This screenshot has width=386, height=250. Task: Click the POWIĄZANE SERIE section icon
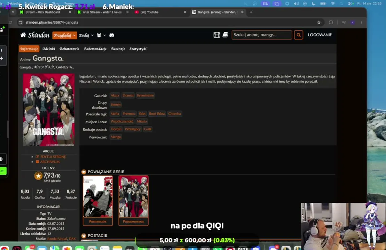pos(84,172)
